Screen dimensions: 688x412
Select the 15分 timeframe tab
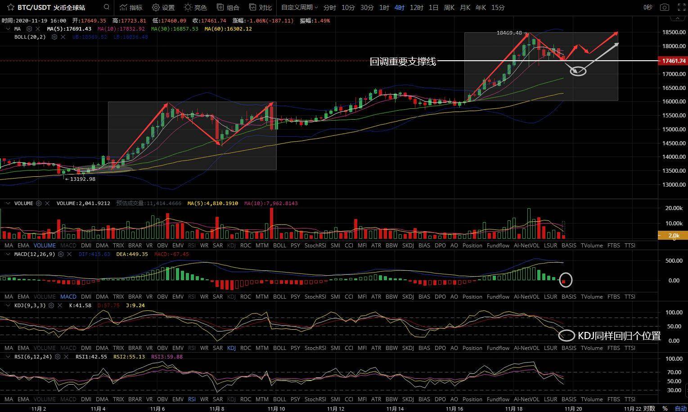pos(498,8)
